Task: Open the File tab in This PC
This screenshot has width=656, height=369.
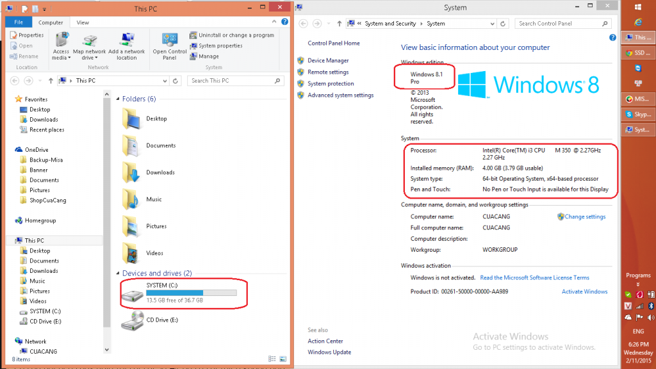Action: pos(19,22)
